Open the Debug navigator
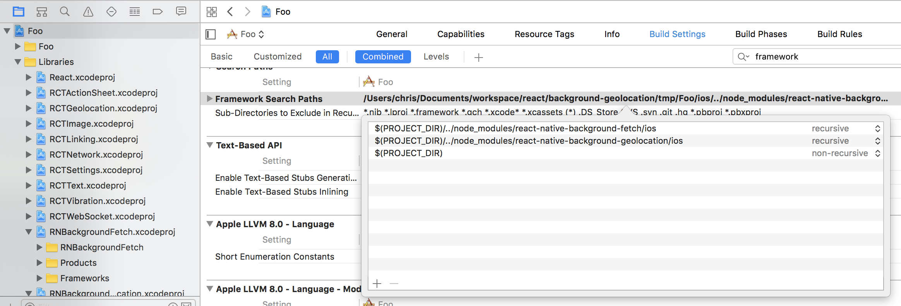This screenshot has height=306, width=901. (x=135, y=12)
